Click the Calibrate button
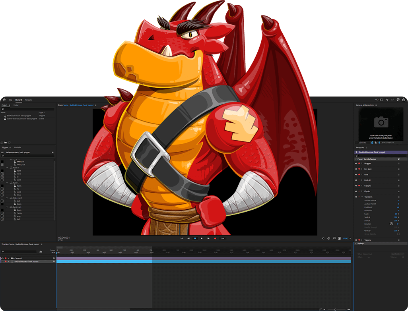The image size is (408, 311). pyautogui.click(x=363, y=142)
